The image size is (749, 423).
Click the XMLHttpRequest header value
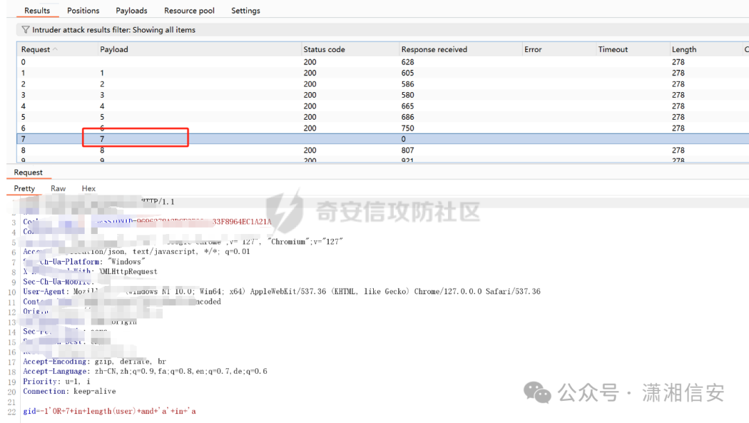tap(128, 271)
